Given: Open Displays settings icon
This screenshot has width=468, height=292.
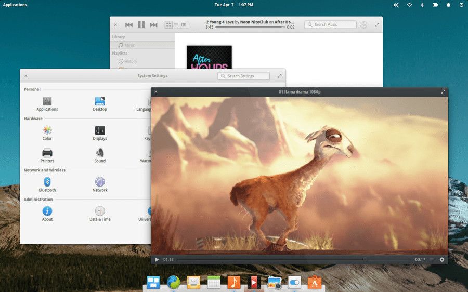Looking at the screenshot, I should coord(100,130).
